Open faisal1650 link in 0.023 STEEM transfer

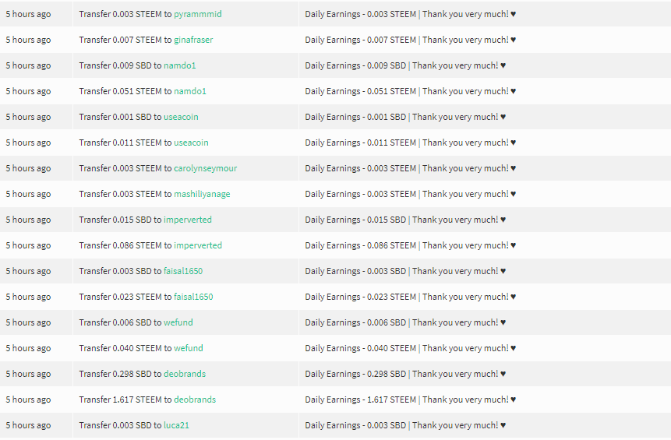coord(193,297)
